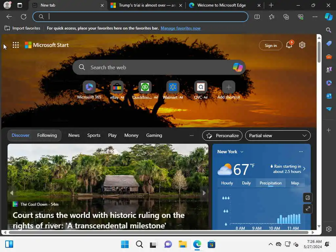Open the Tools briefcase sidebar icon
336x252 pixels.
coord(329,57)
